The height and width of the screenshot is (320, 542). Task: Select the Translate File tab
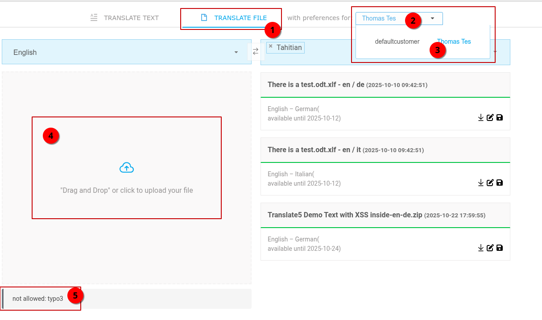[234, 18]
